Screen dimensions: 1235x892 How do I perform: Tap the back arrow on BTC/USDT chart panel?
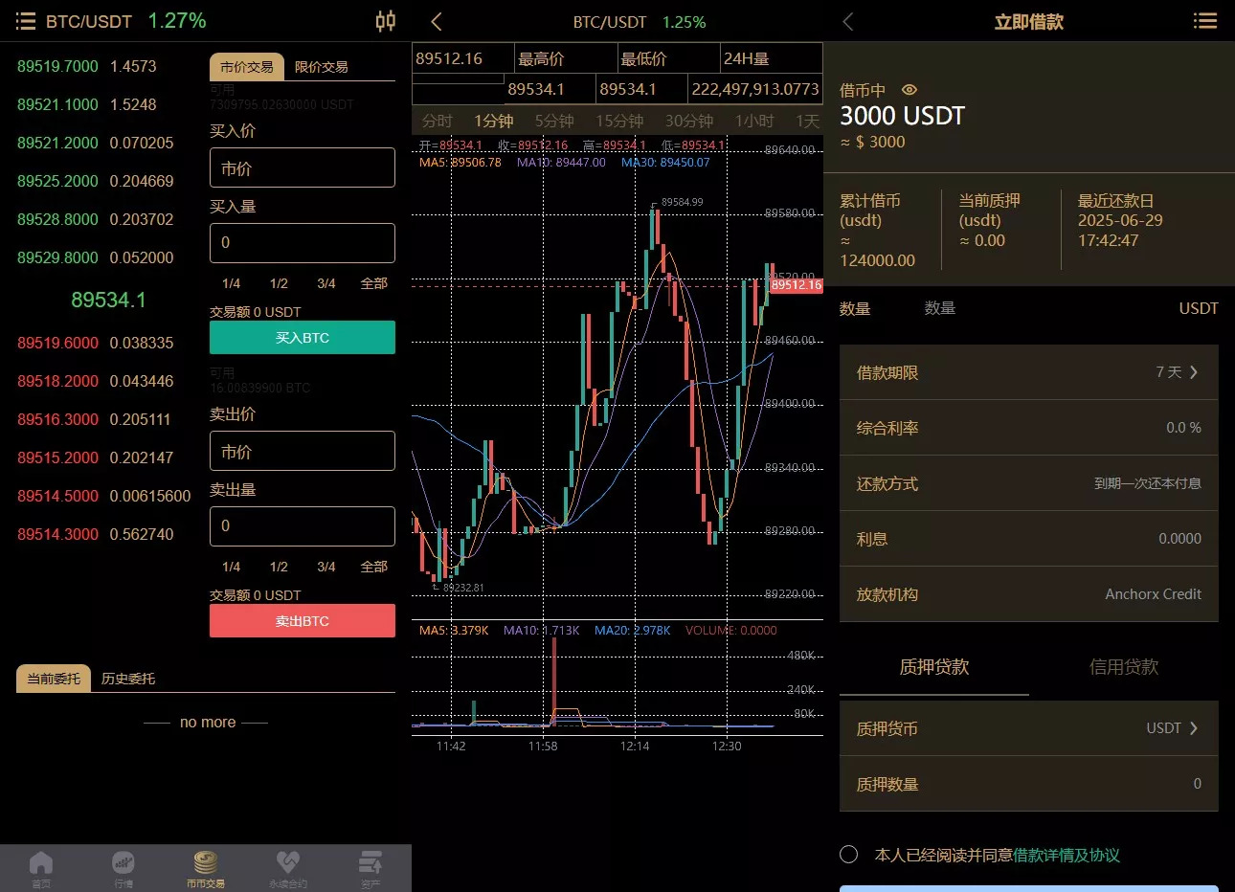pyautogui.click(x=433, y=21)
